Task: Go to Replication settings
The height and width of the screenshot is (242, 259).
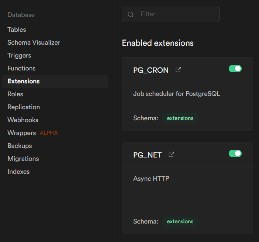Action: [24, 107]
